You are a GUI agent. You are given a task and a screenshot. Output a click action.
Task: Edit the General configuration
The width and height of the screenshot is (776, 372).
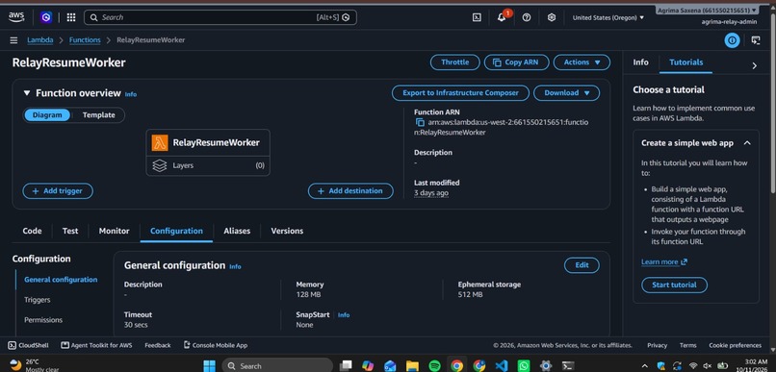[x=582, y=265]
